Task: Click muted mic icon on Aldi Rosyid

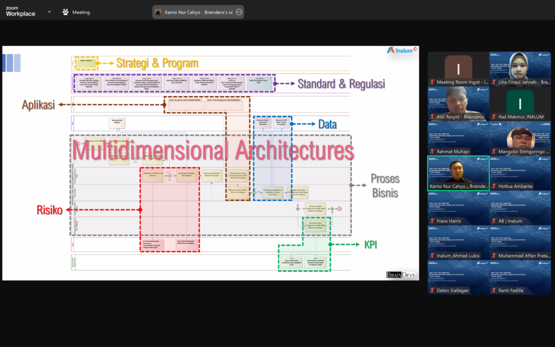Action: point(433,117)
